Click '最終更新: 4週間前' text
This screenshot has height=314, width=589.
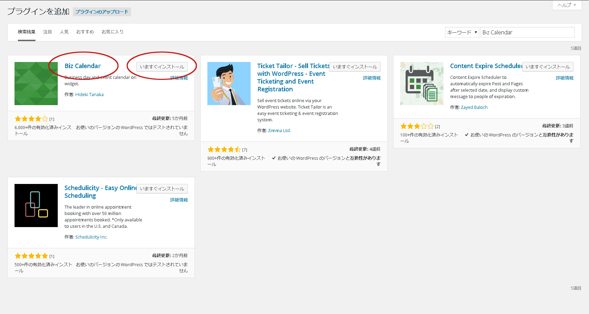[x=365, y=149]
